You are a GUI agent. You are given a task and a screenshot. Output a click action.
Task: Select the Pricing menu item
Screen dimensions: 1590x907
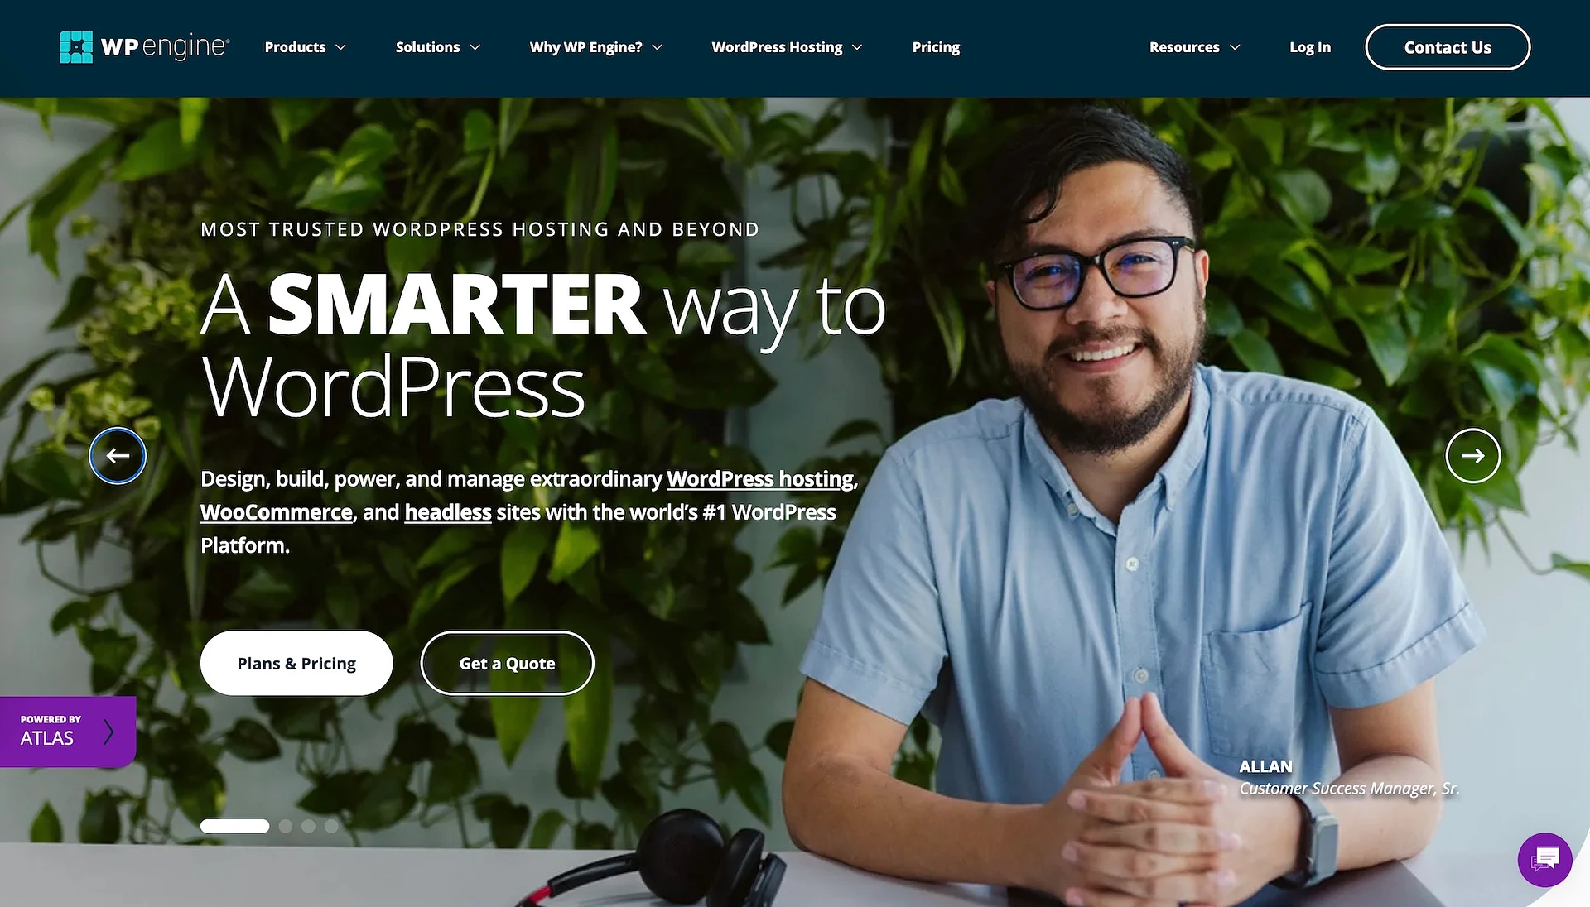[936, 47]
